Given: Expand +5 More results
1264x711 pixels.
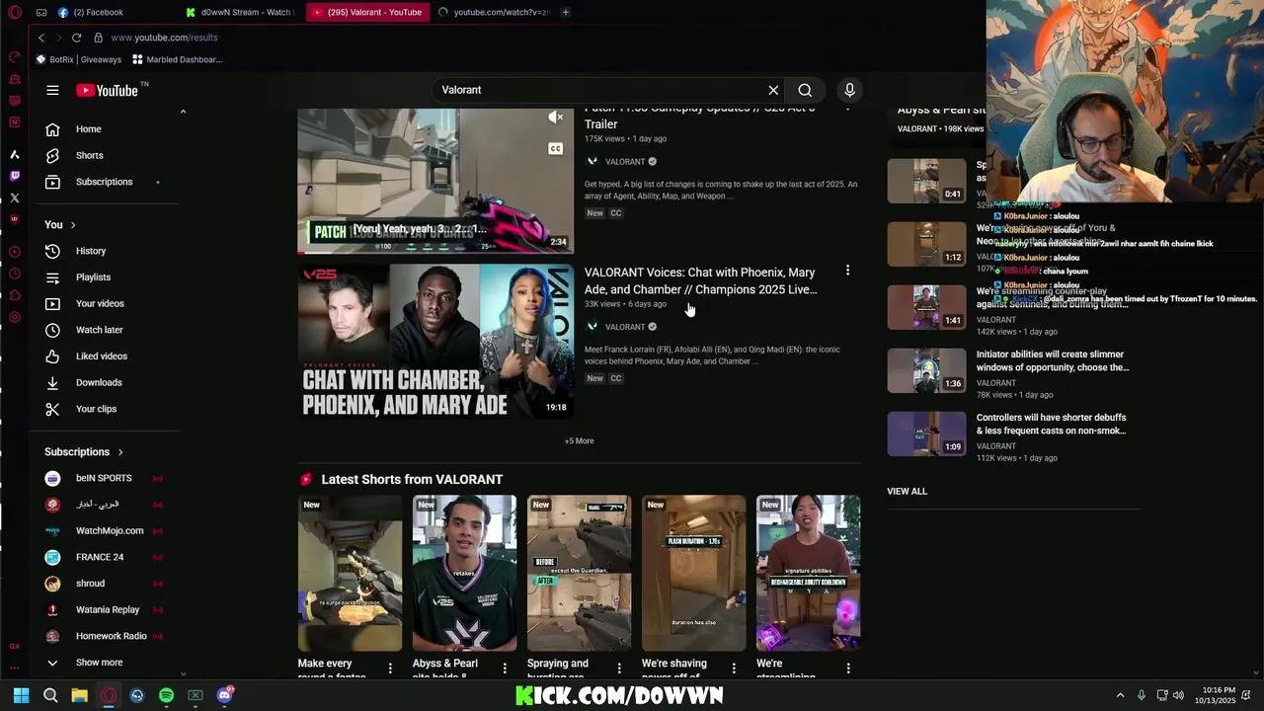Looking at the screenshot, I should coord(579,440).
